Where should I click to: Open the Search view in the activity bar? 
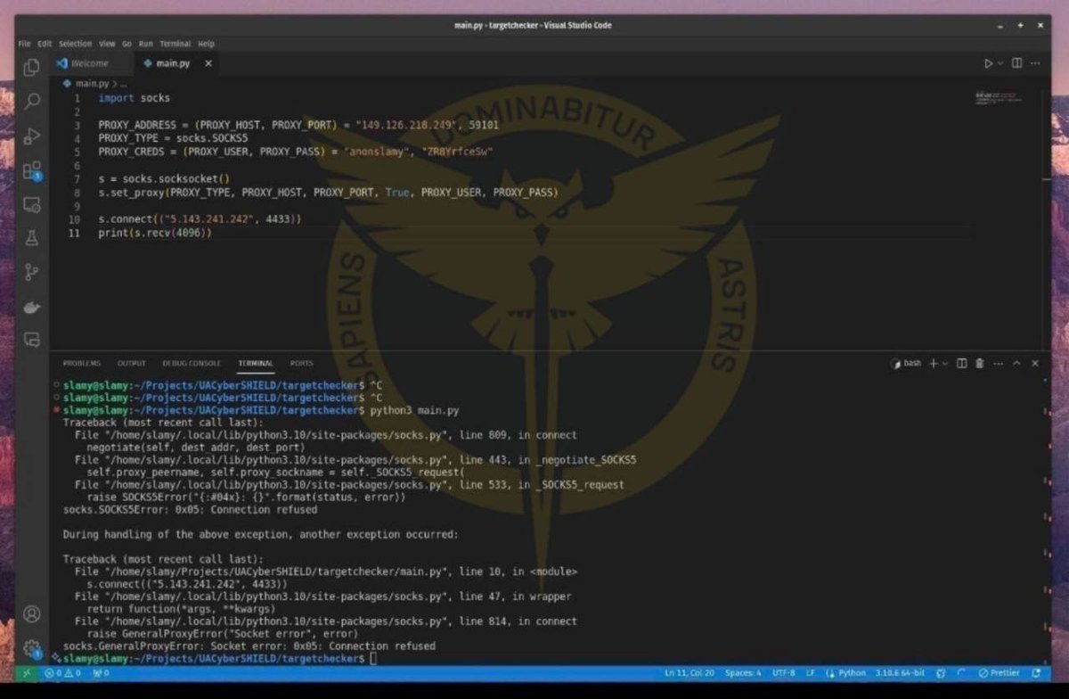31,102
